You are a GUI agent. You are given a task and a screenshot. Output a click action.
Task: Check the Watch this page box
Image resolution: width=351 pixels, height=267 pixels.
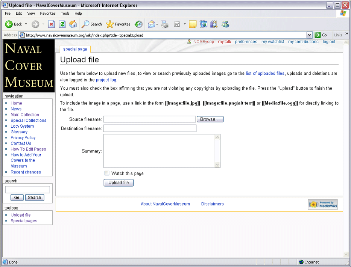tap(107, 173)
